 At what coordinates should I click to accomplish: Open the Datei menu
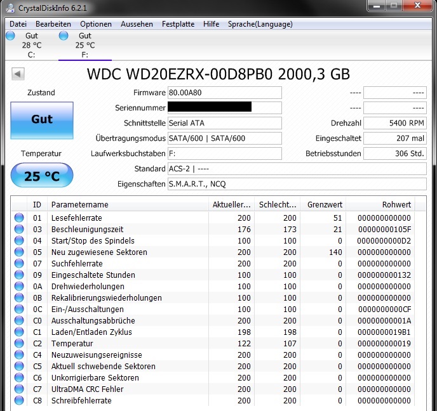click(18, 24)
